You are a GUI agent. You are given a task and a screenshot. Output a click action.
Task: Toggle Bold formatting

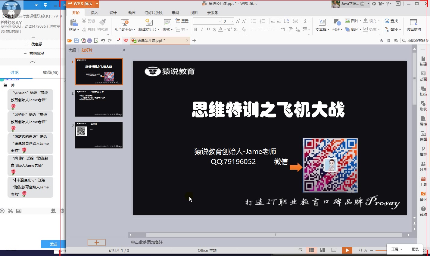pyautogui.click(x=196, y=29)
